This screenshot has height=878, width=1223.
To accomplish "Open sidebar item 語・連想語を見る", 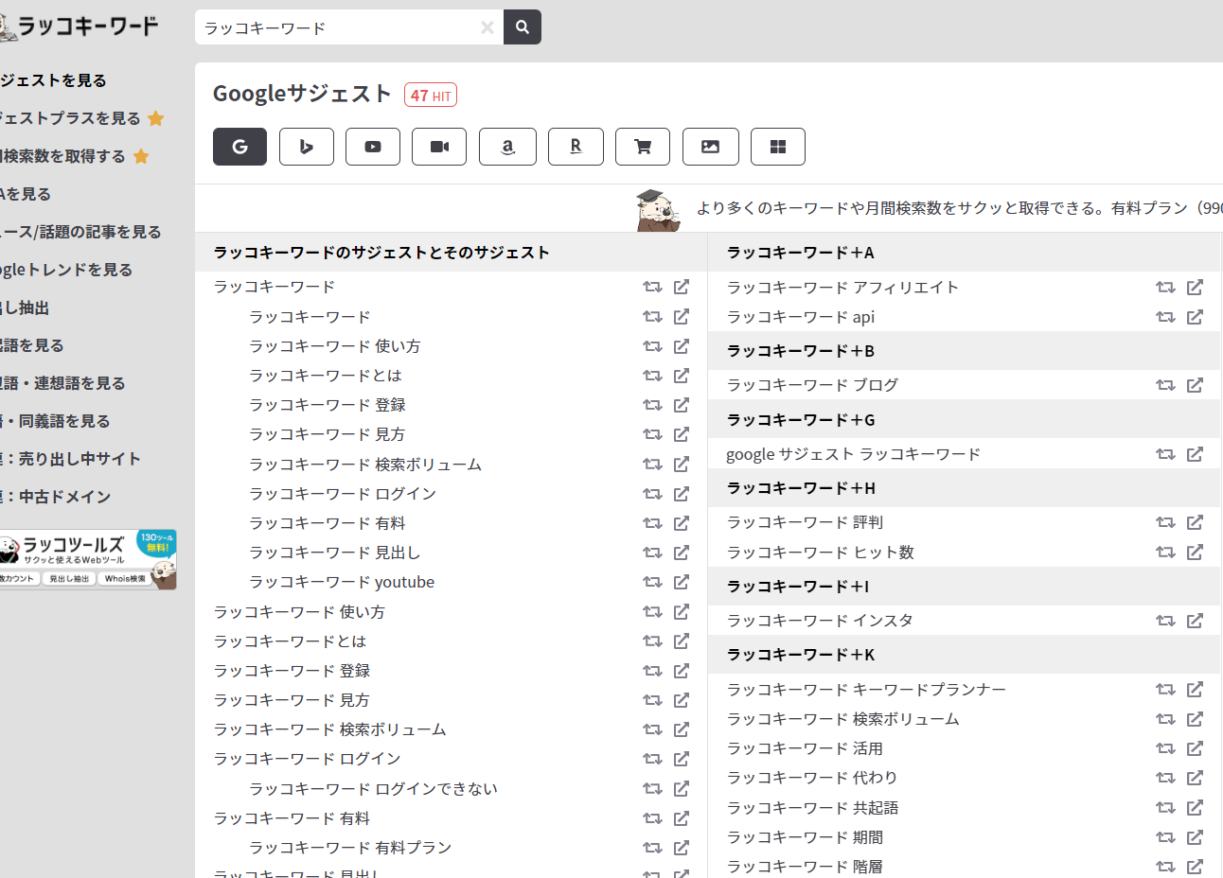I will pyautogui.click(x=62, y=383).
